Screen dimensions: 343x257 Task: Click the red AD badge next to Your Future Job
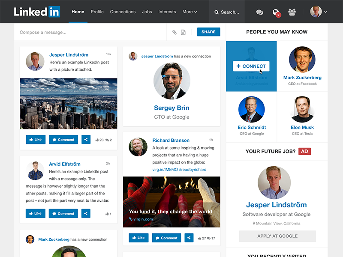pyautogui.click(x=304, y=151)
